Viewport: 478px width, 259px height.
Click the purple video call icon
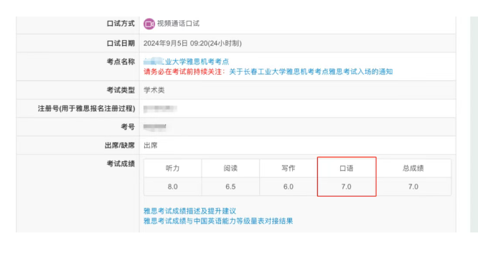point(149,24)
